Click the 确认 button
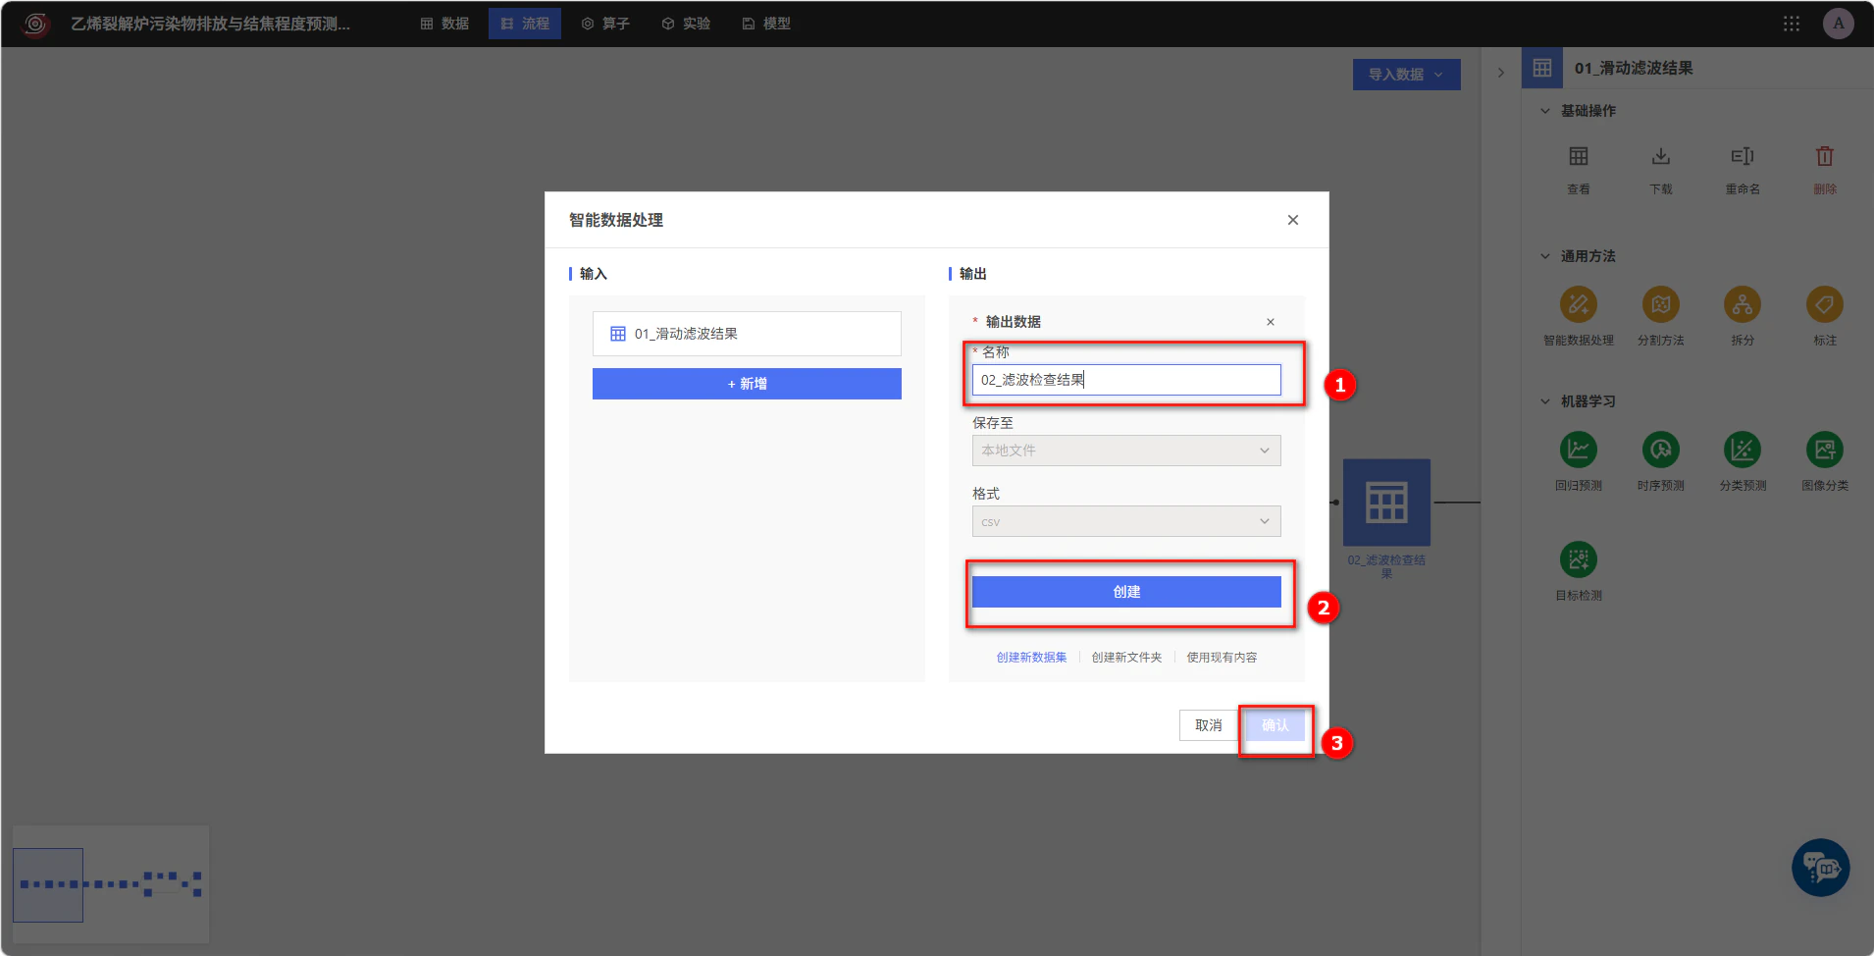Viewport: 1874px width, 956px height. click(1275, 725)
